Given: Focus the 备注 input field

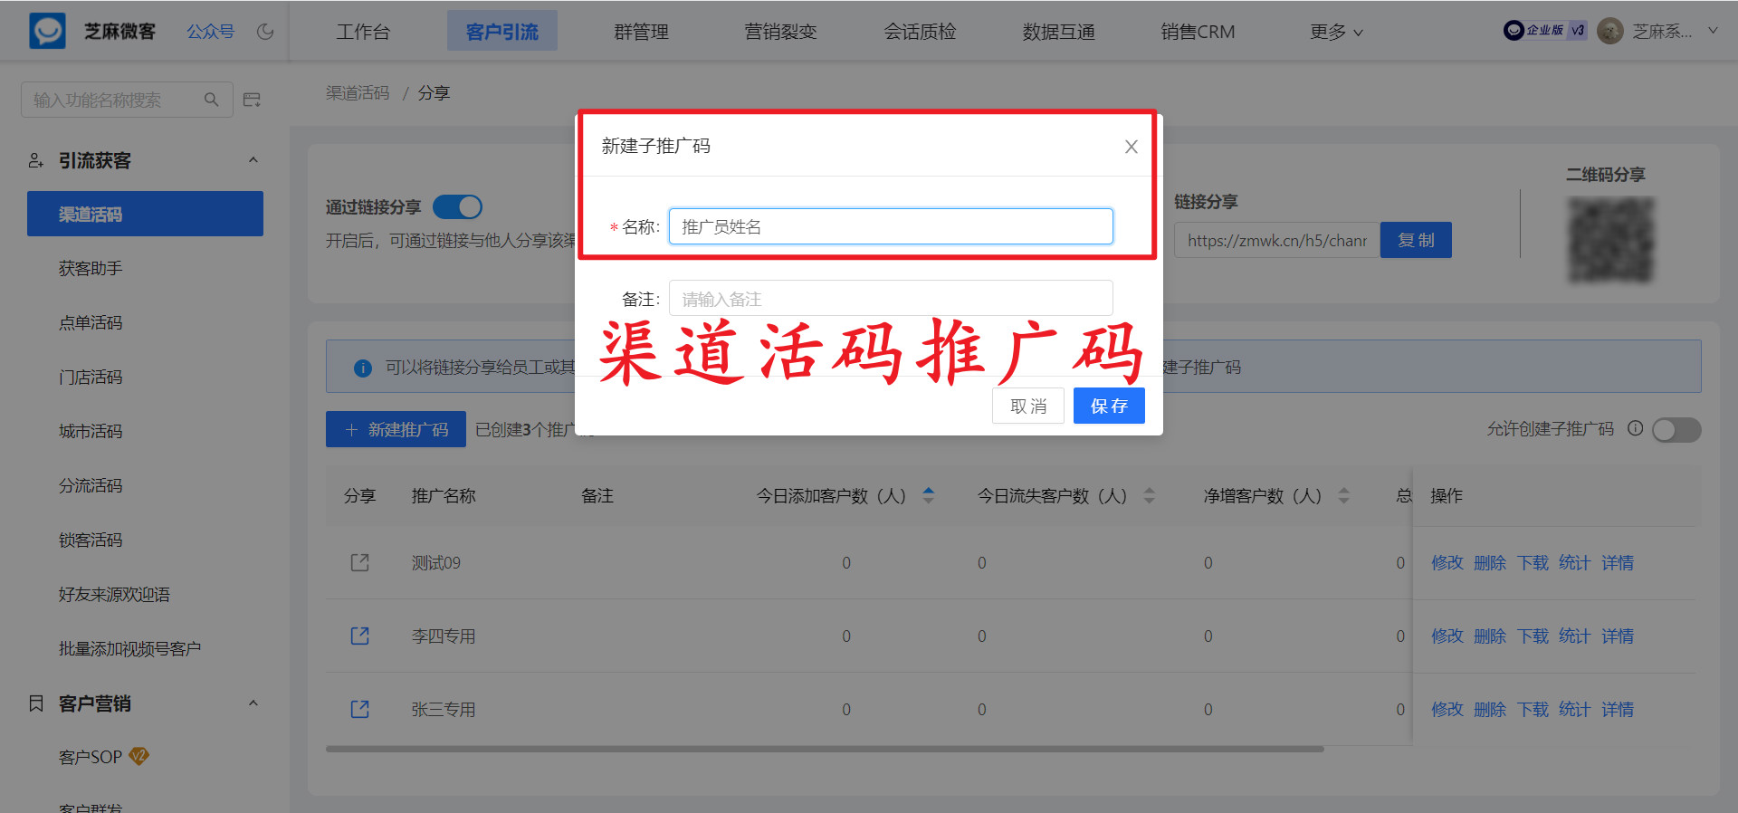Looking at the screenshot, I should pyautogui.click(x=891, y=298).
